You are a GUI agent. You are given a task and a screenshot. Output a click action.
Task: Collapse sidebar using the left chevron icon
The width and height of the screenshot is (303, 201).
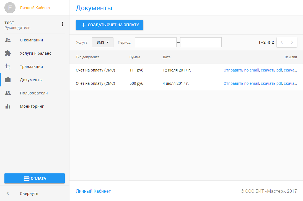pos(8,193)
